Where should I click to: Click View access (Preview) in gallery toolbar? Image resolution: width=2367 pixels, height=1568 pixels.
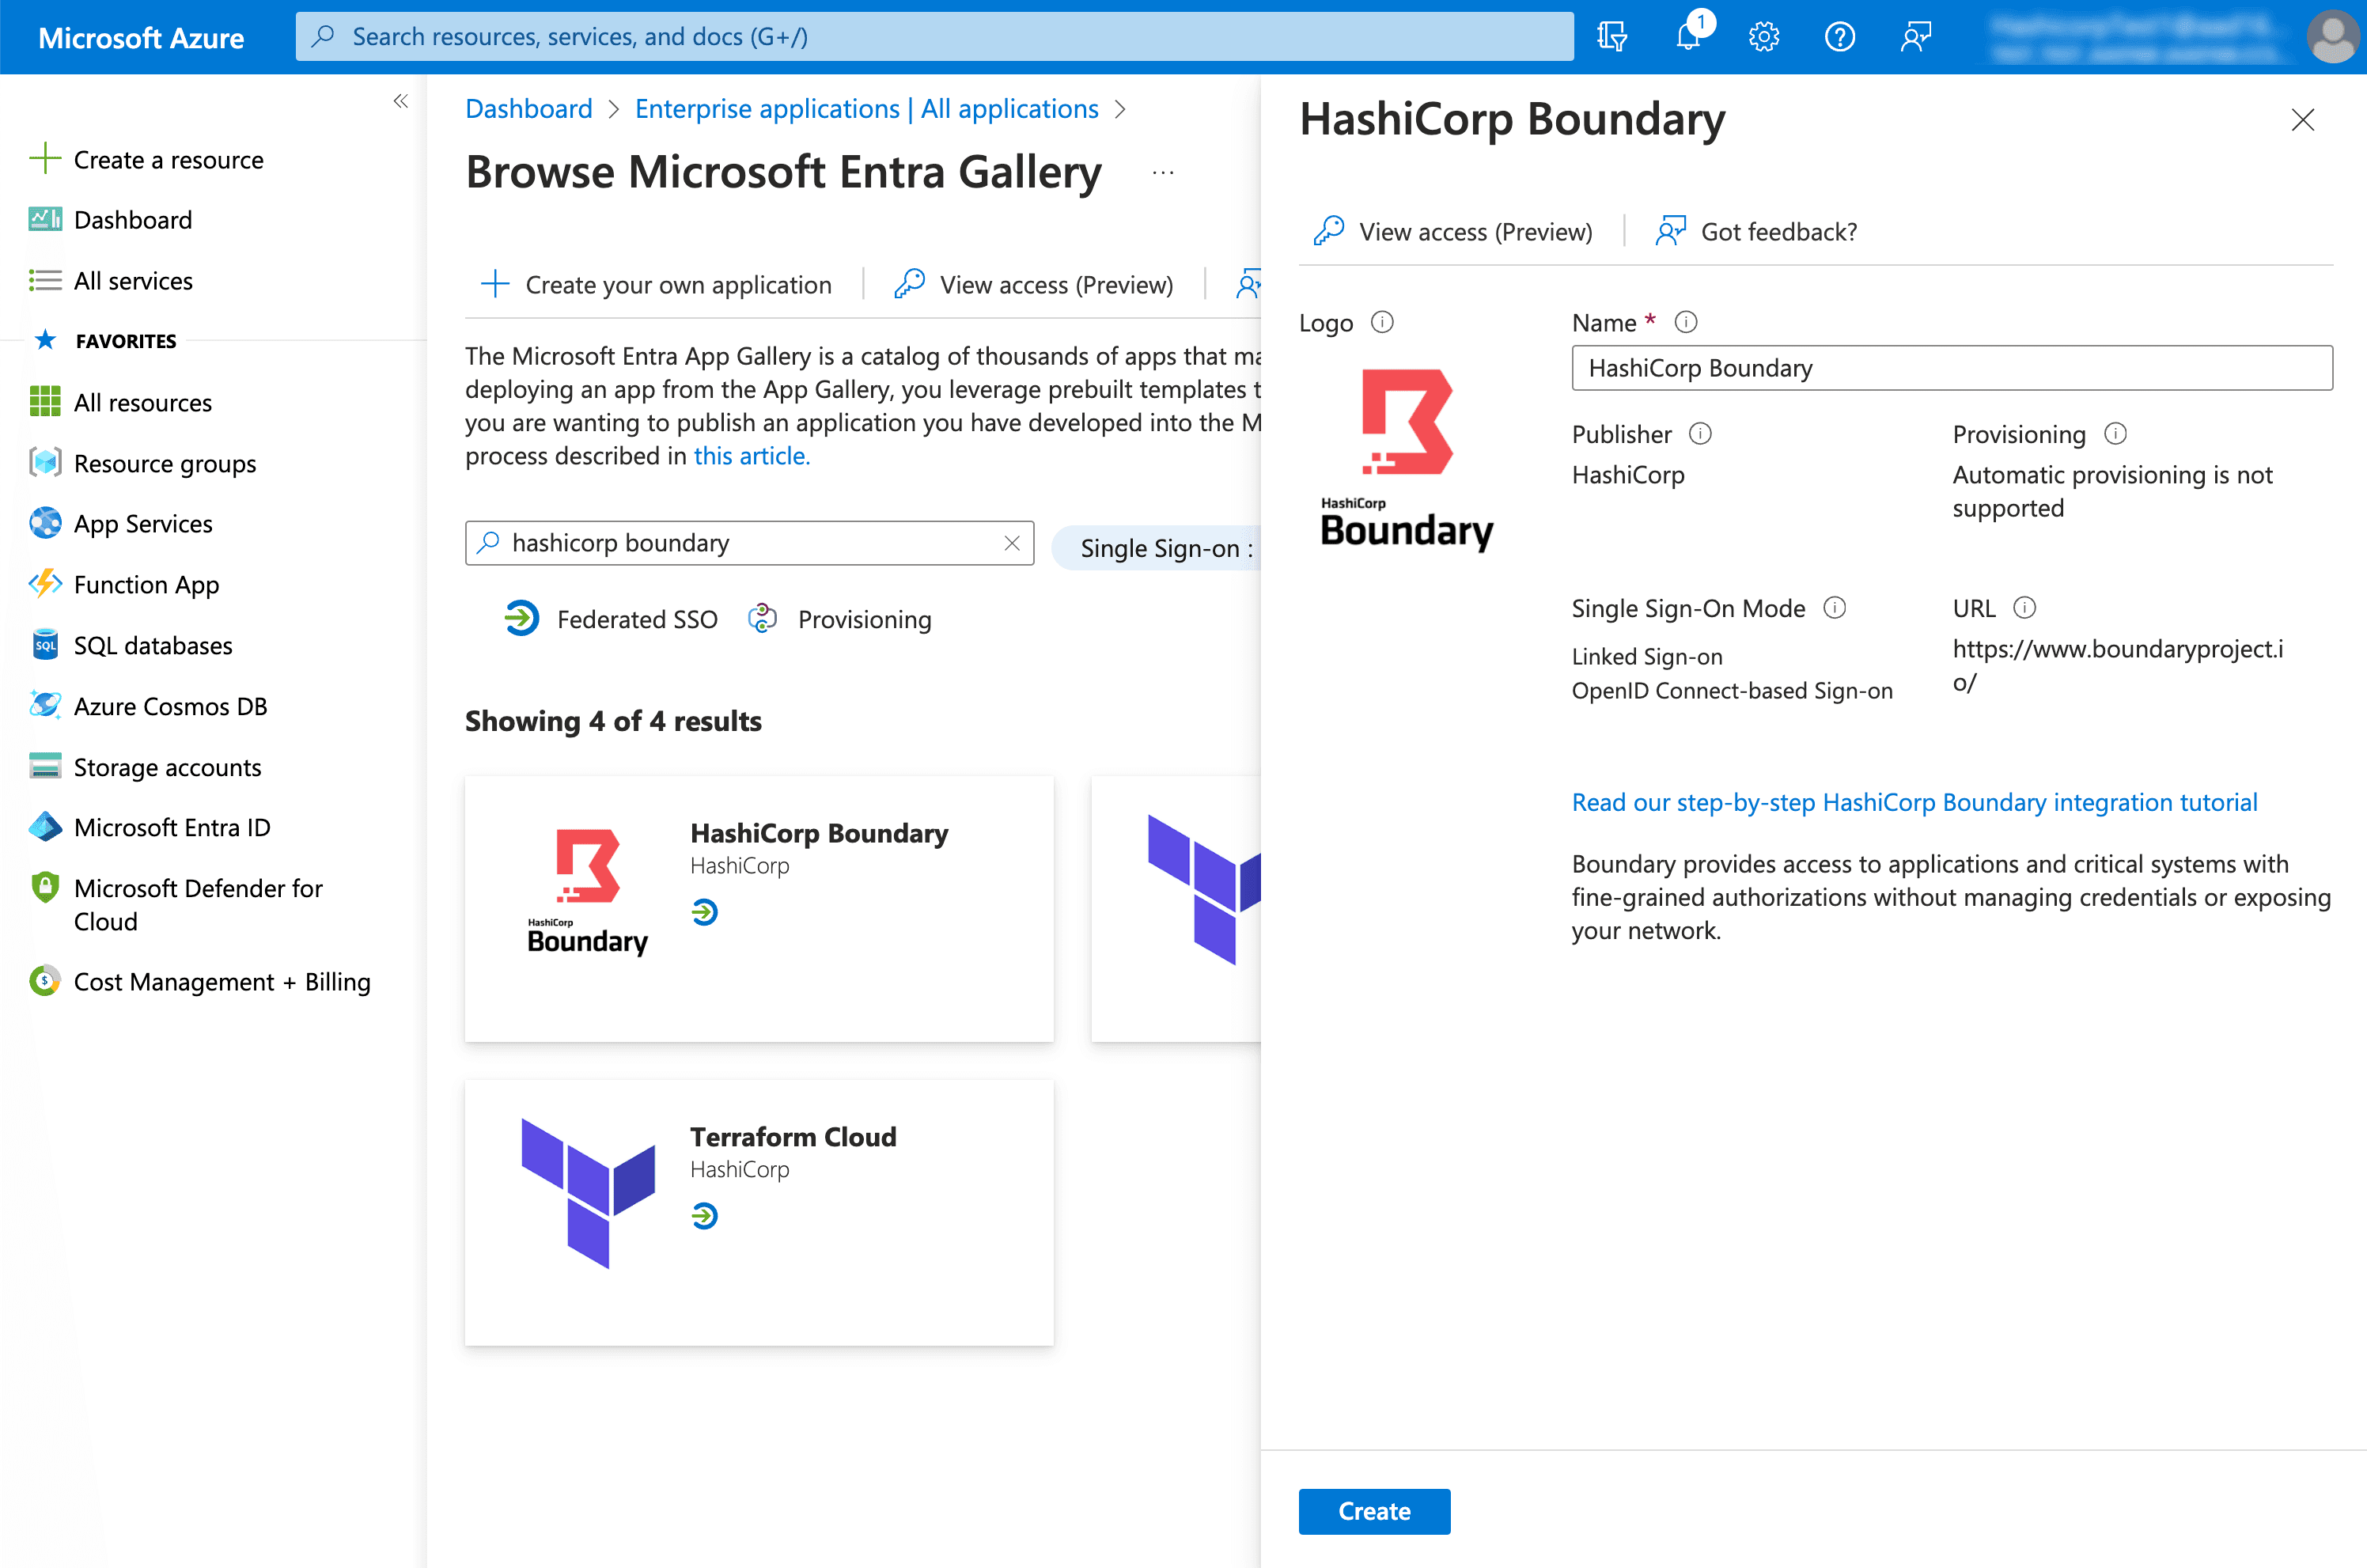(1034, 285)
